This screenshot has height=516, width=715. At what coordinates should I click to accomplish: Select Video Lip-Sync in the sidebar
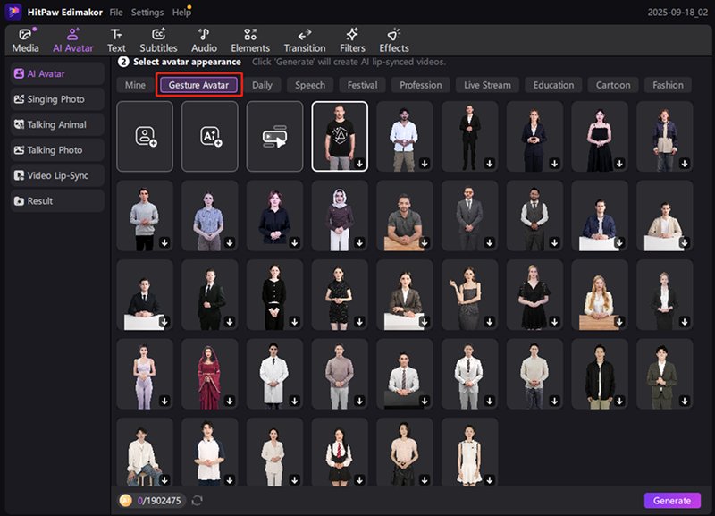coord(57,175)
